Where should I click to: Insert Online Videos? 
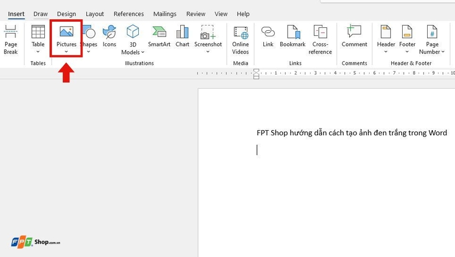[x=240, y=40]
